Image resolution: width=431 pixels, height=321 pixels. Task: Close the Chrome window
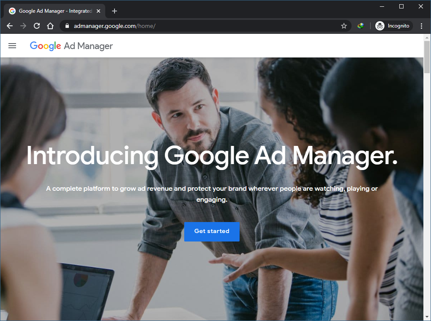point(420,6)
